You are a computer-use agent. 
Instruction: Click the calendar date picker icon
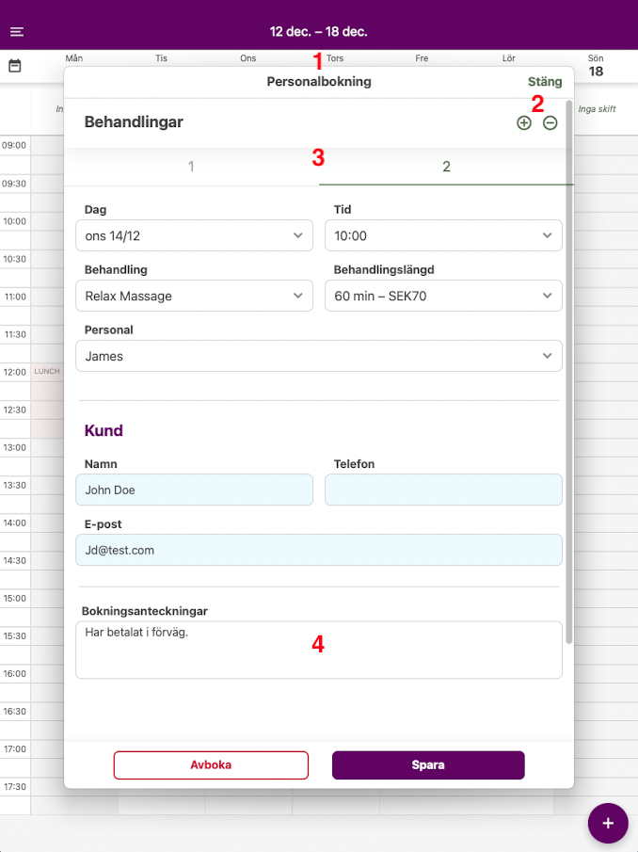(x=15, y=66)
